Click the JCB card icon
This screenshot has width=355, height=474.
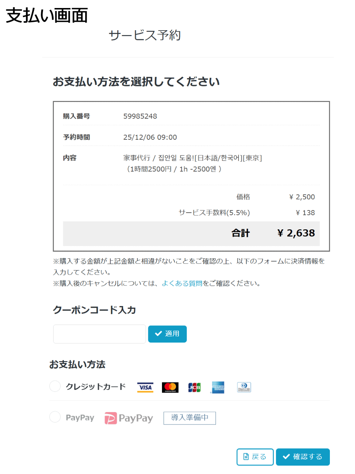[194, 387]
